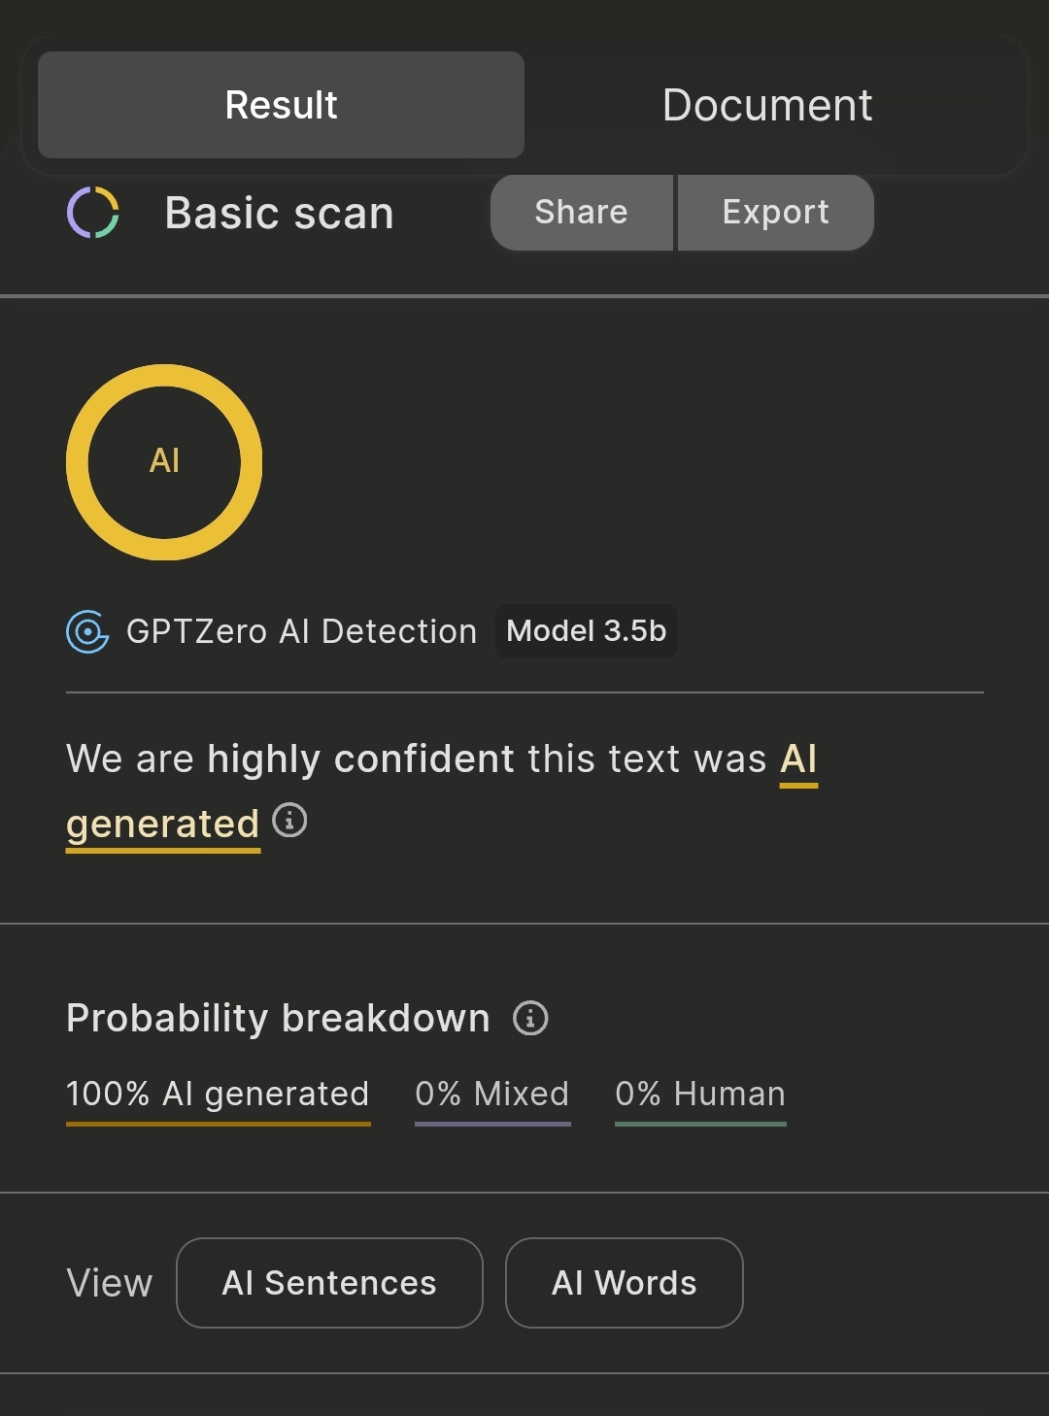Click the underlined AI generated link
The width and height of the screenshot is (1049, 1416).
163,825
